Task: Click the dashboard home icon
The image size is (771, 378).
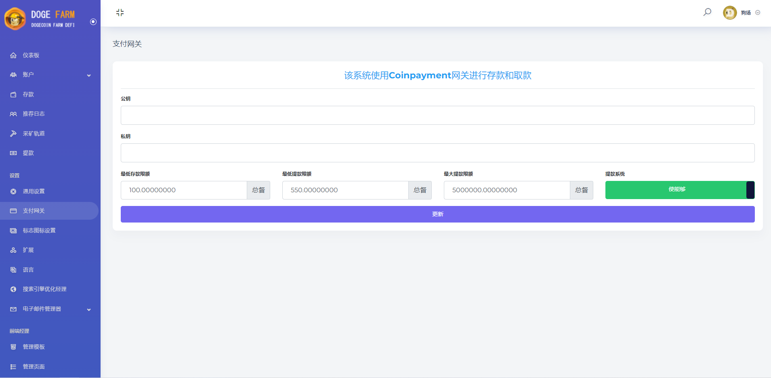Action: click(13, 55)
